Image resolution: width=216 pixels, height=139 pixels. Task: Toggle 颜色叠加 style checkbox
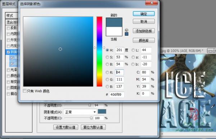(x=8, y=76)
